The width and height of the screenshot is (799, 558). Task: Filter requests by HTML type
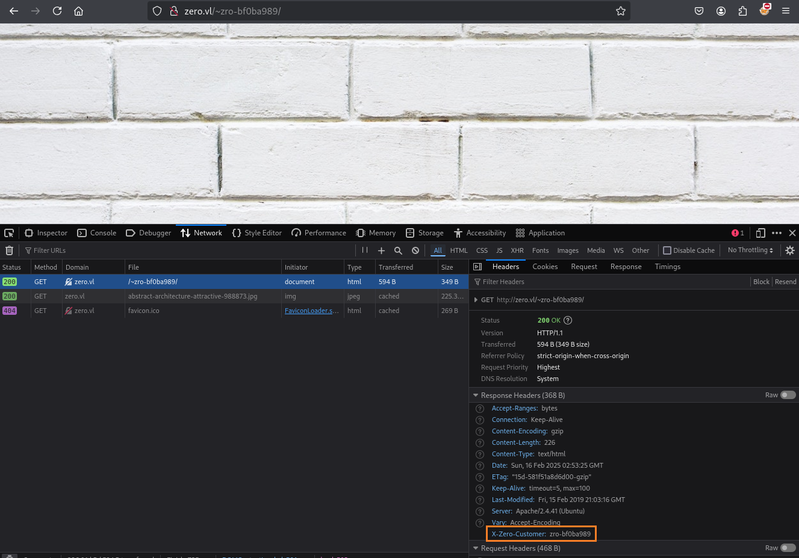point(459,250)
